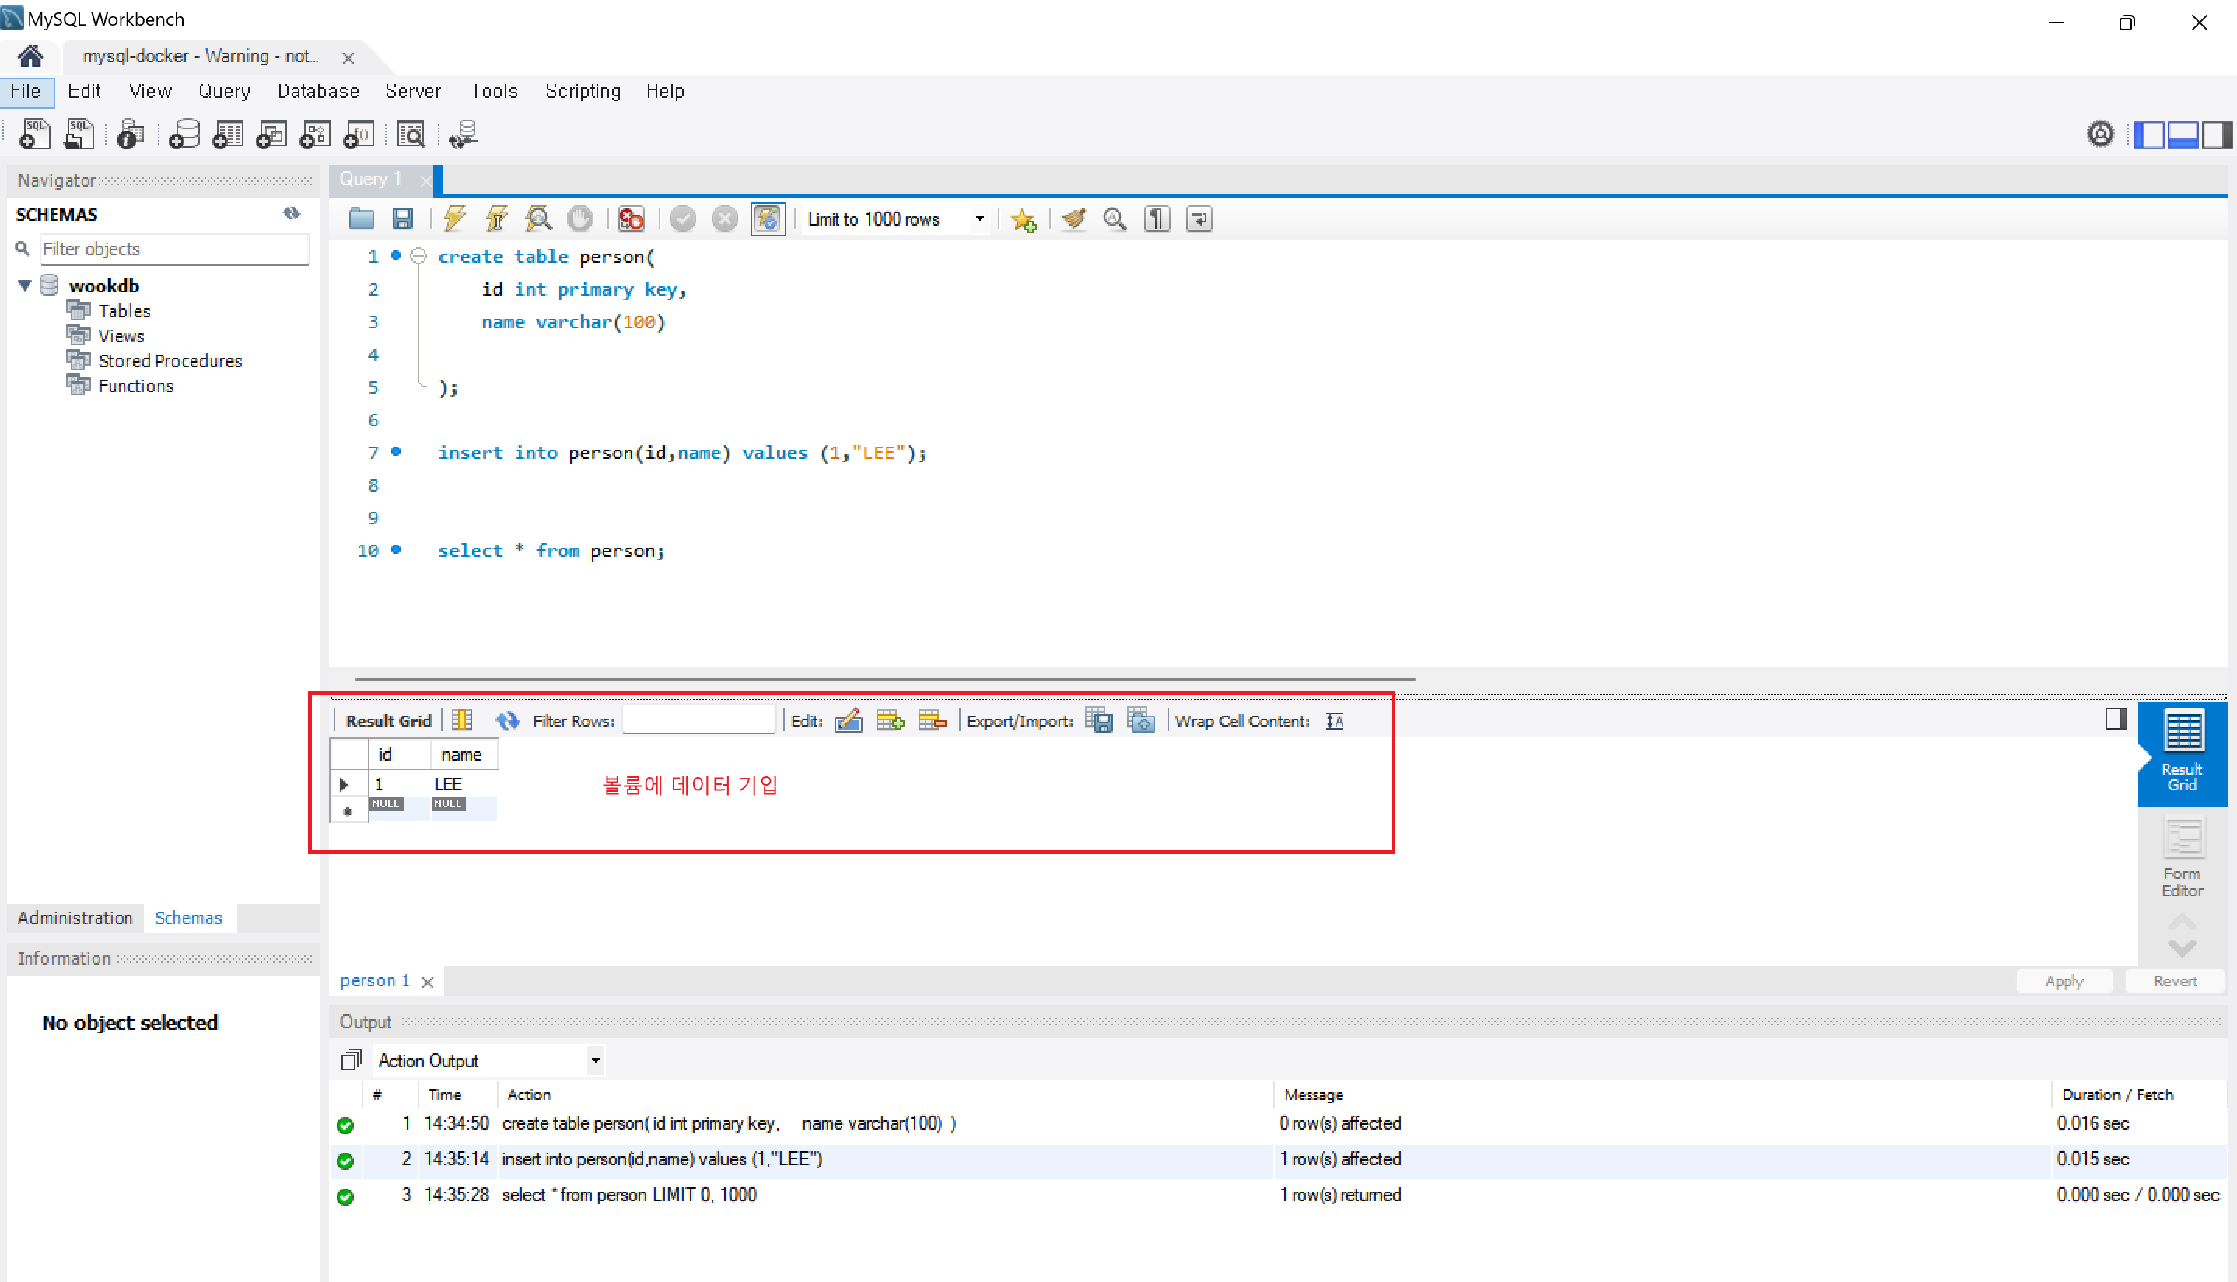
Task: Collapse the wookdb schema tree
Action: (25, 285)
